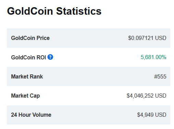Click the 24 Hour Volume table row

[88, 115]
